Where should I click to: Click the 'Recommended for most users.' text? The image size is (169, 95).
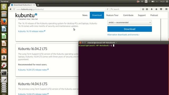tap(32, 64)
